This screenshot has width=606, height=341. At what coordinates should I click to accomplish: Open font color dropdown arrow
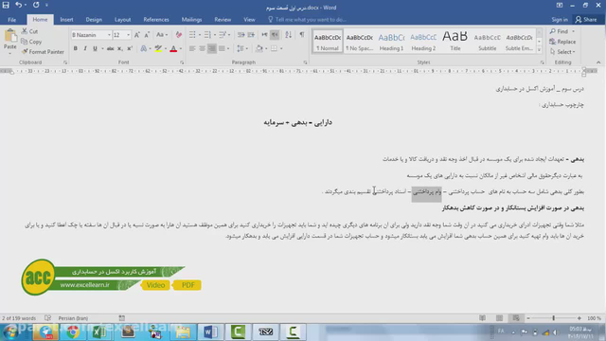(x=181, y=48)
